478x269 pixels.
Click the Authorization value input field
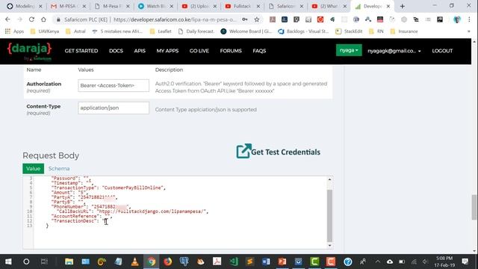(x=114, y=85)
